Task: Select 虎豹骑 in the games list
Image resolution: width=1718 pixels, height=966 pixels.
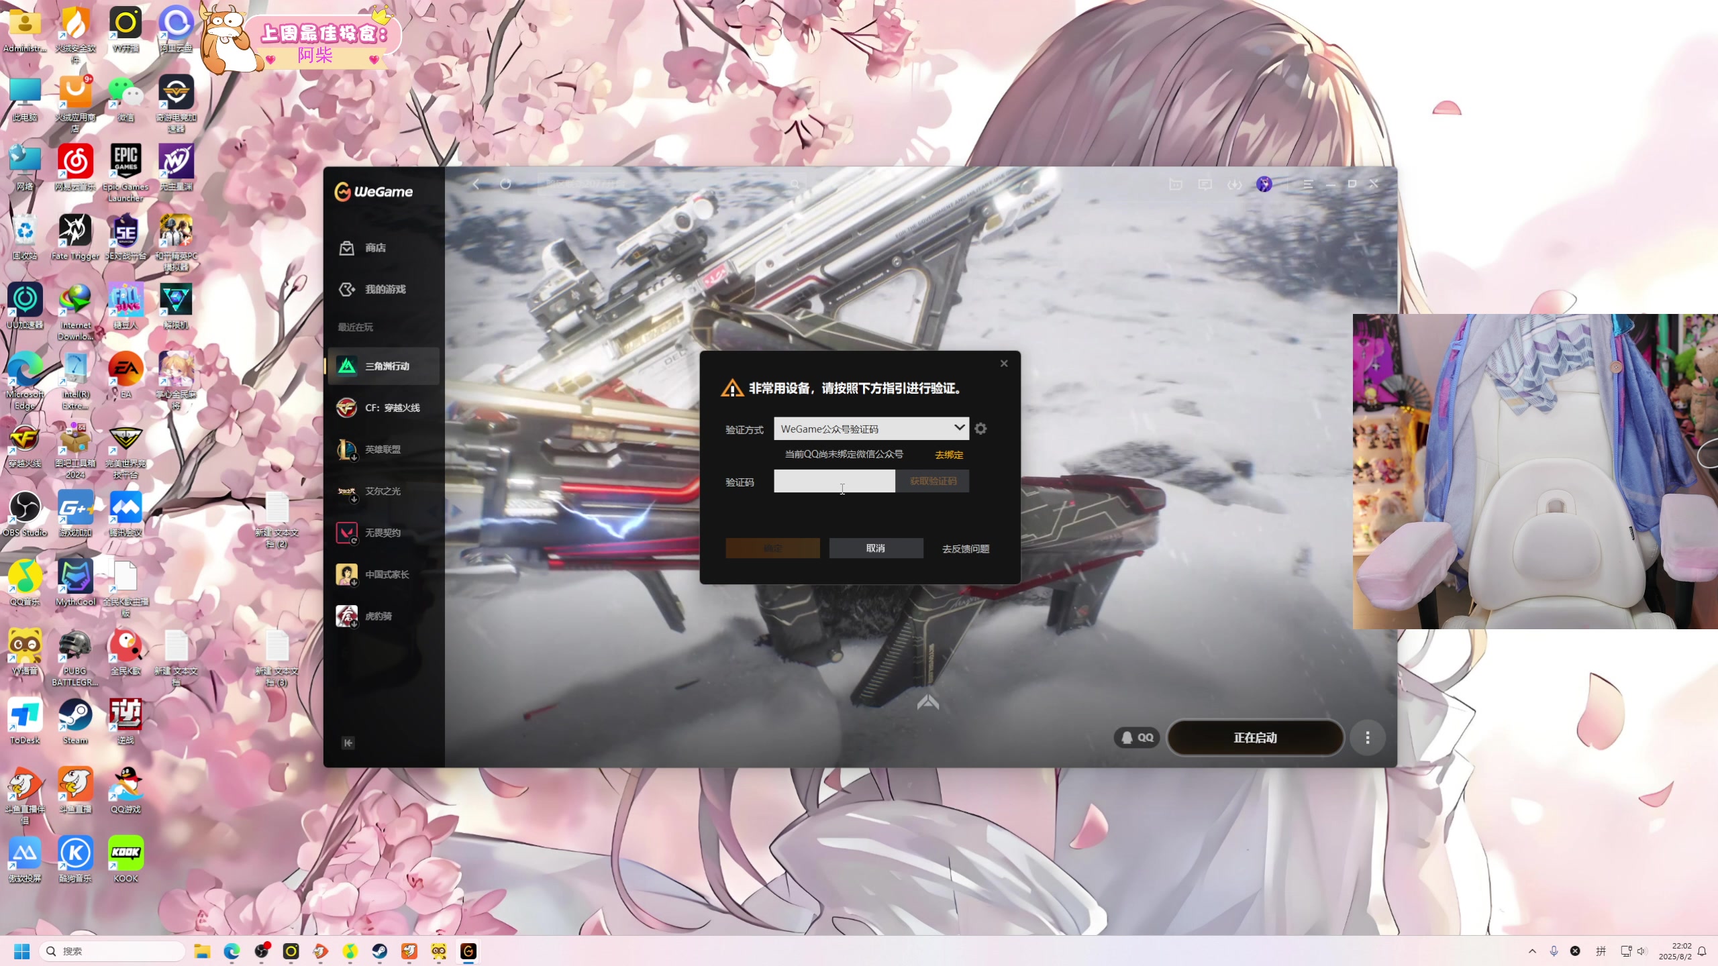Action: 383,616
